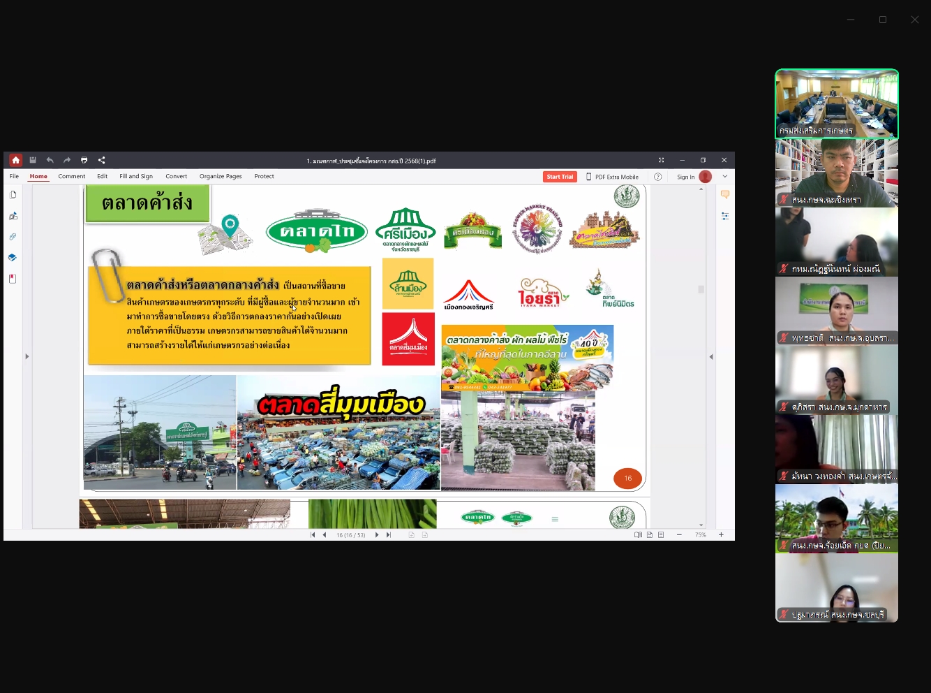Switch to two-page book view mode
Image resolution: width=931 pixels, height=693 pixels.
pyautogui.click(x=638, y=535)
